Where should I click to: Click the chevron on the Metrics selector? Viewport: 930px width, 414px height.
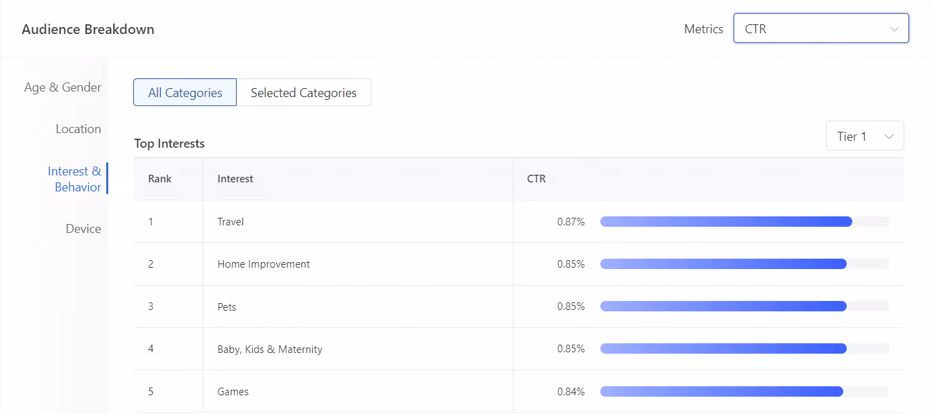coord(895,28)
